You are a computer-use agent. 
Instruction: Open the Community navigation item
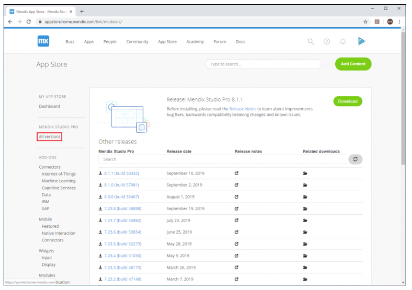click(x=137, y=42)
